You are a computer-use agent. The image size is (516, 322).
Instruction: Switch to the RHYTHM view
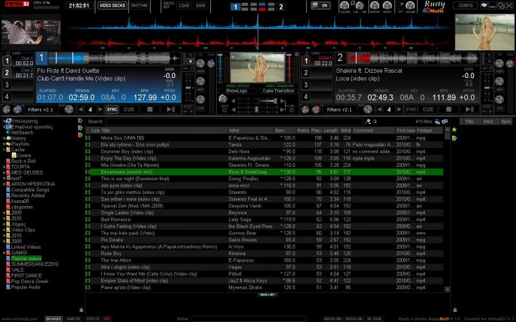[x=139, y=6]
